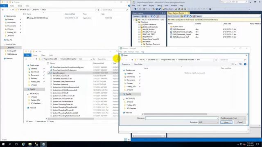This screenshot has height=147, width=262.
Task: Select MBC_MA_TEST in the Object Explorer tree
Action: (x=149, y=34)
